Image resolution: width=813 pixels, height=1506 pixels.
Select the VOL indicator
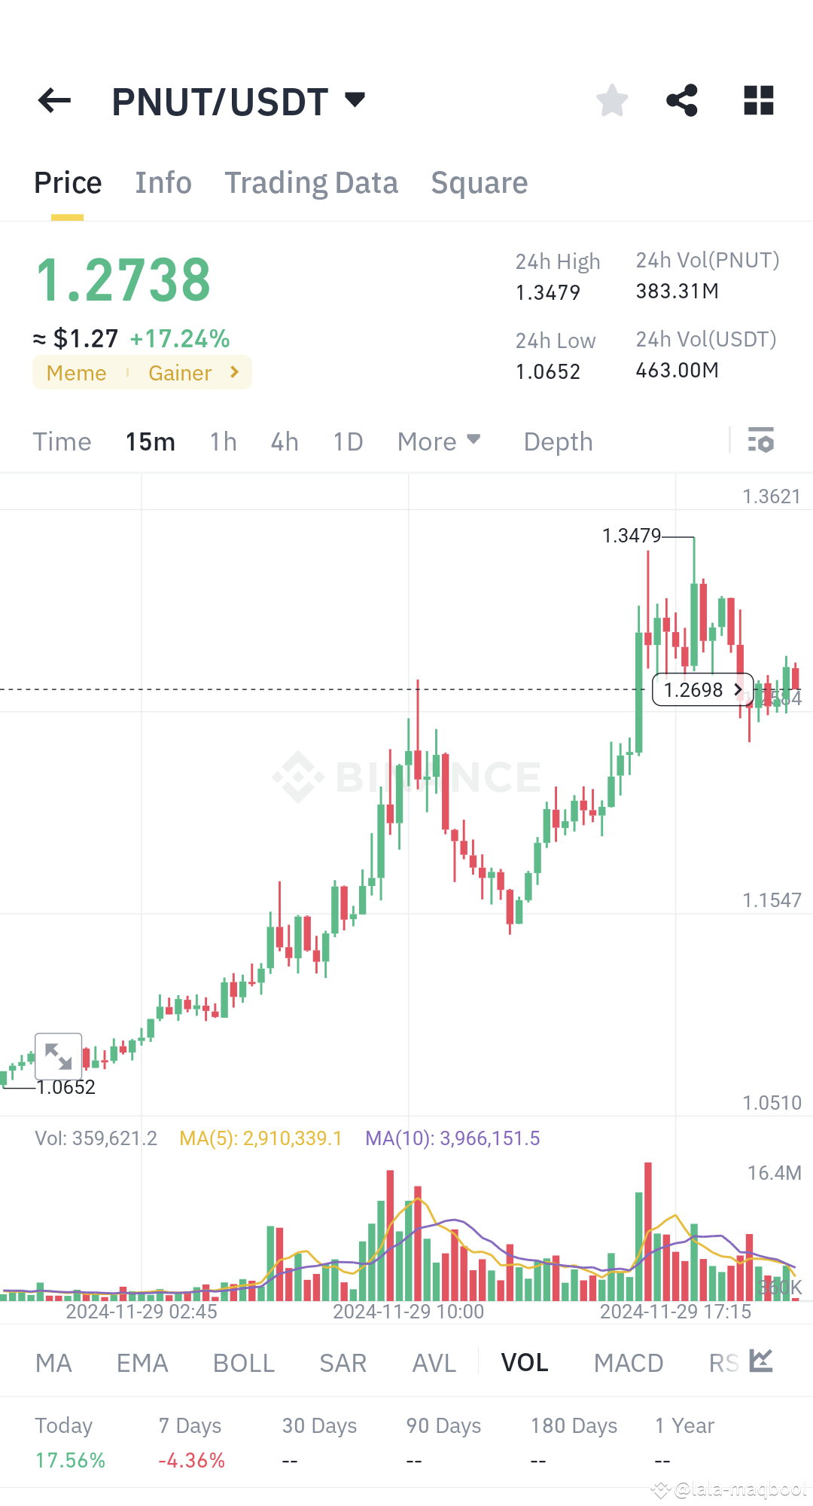[x=525, y=1361]
